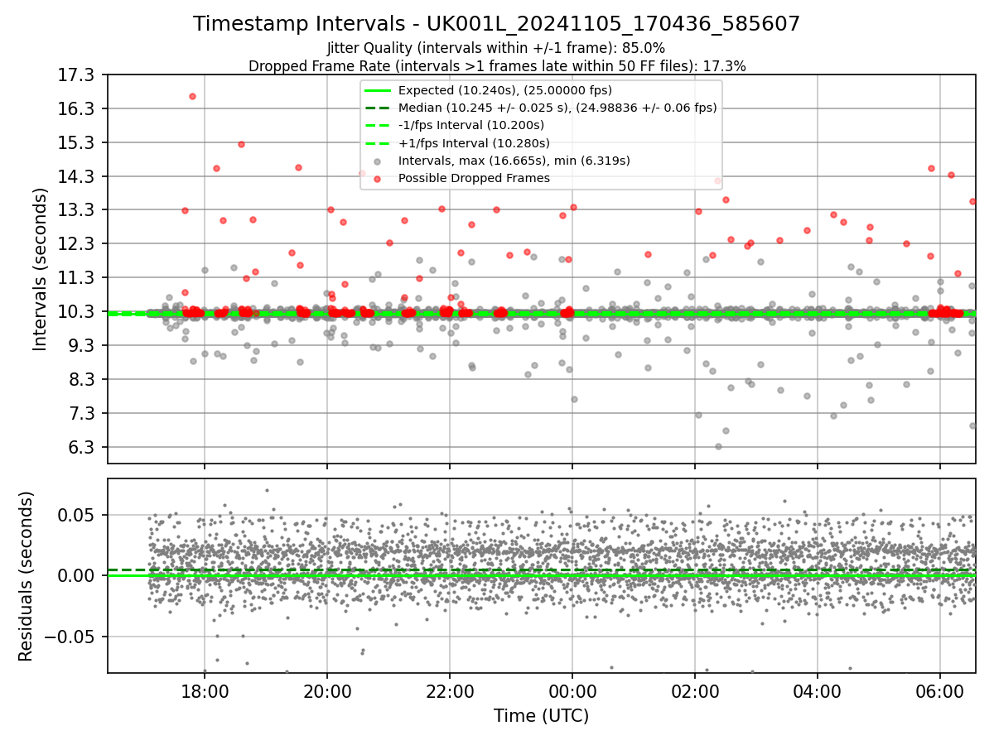
Task: Select legend entry "+1/fps Interval (10.280s)"
Action: [471, 142]
